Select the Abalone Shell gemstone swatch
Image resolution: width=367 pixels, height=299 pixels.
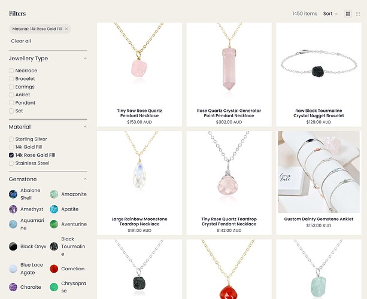pos(13,194)
